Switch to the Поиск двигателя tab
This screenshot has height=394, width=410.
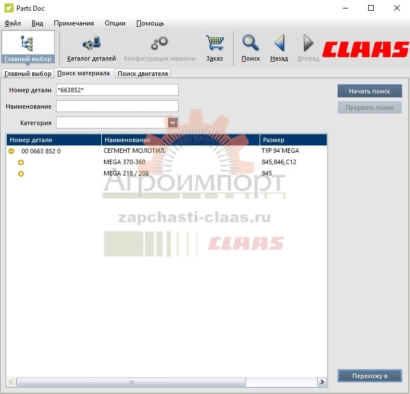143,74
